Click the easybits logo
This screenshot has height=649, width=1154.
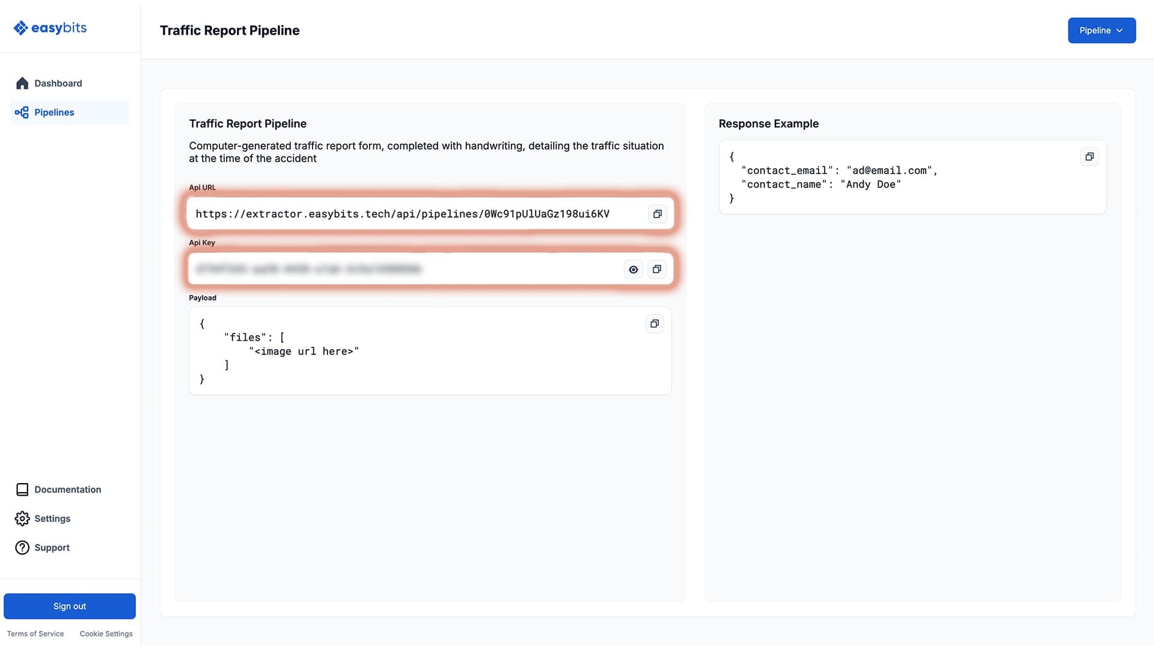[x=50, y=28]
